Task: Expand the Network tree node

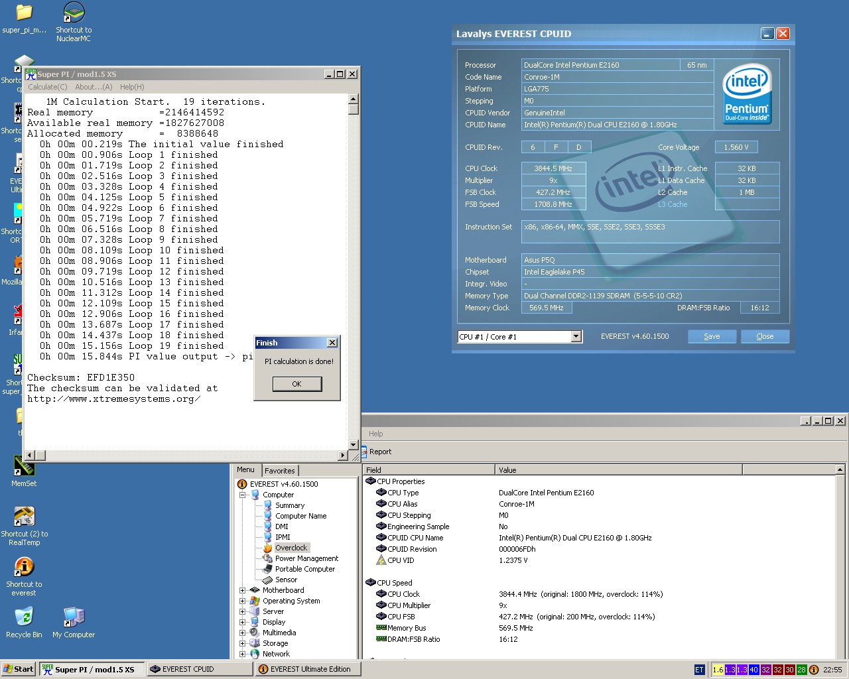Action: tap(243, 654)
